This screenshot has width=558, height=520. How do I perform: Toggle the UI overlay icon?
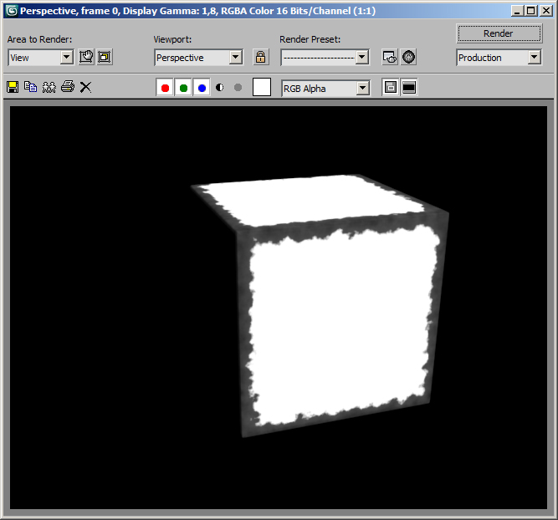pyautogui.click(x=391, y=87)
